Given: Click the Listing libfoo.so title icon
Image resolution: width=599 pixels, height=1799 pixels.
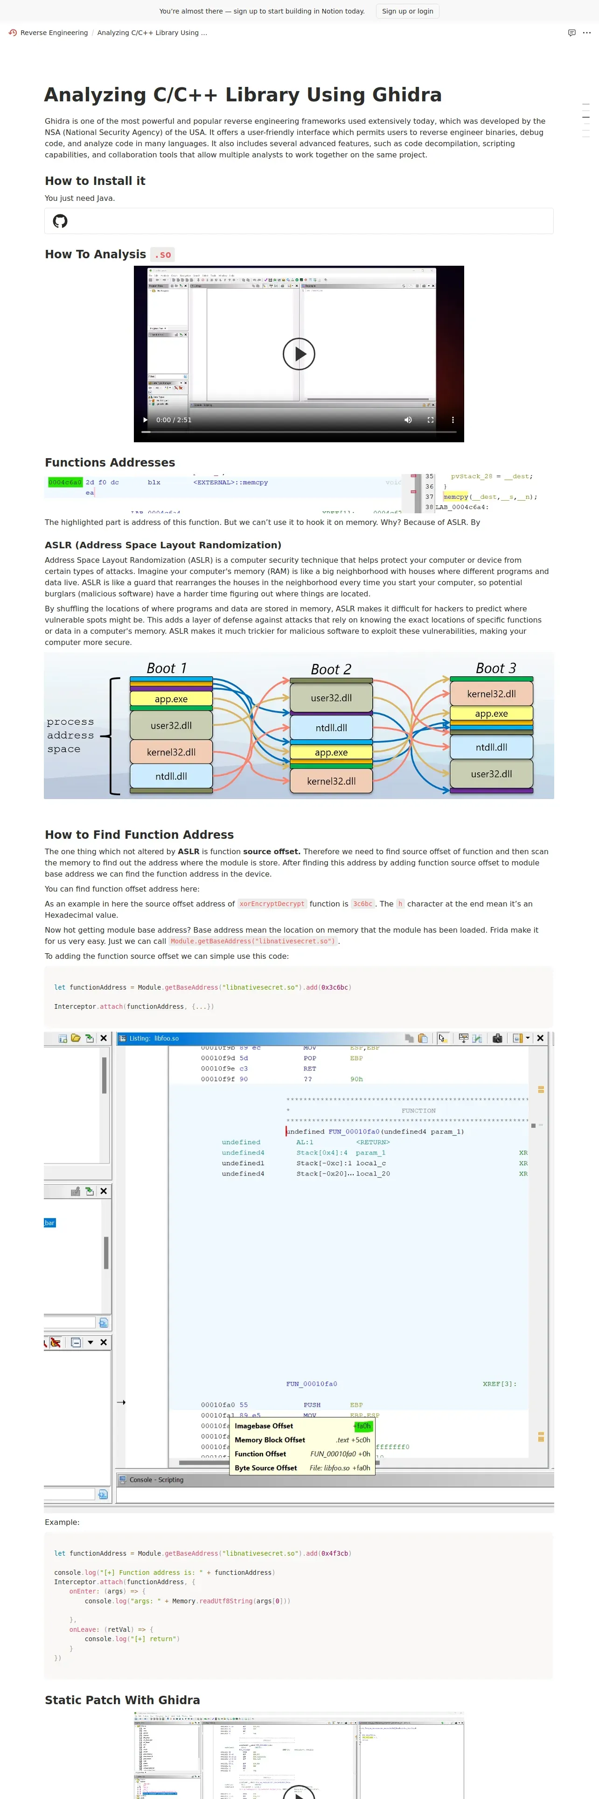Looking at the screenshot, I should (x=122, y=1039).
